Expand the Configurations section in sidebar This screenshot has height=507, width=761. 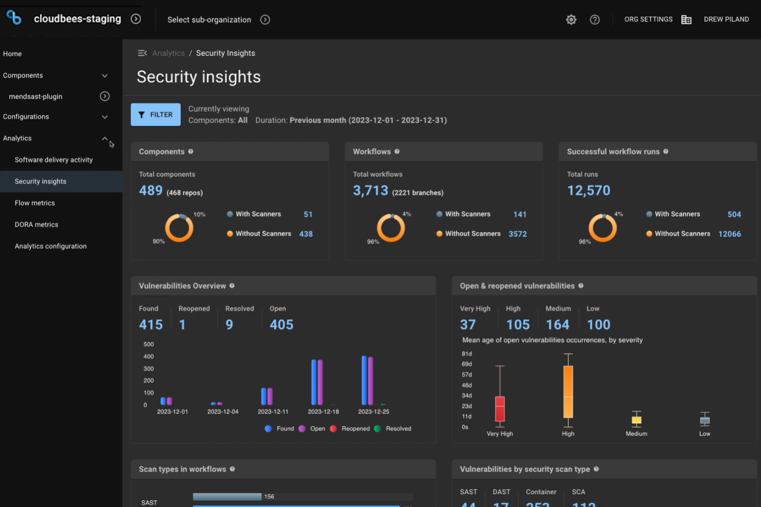[104, 117]
